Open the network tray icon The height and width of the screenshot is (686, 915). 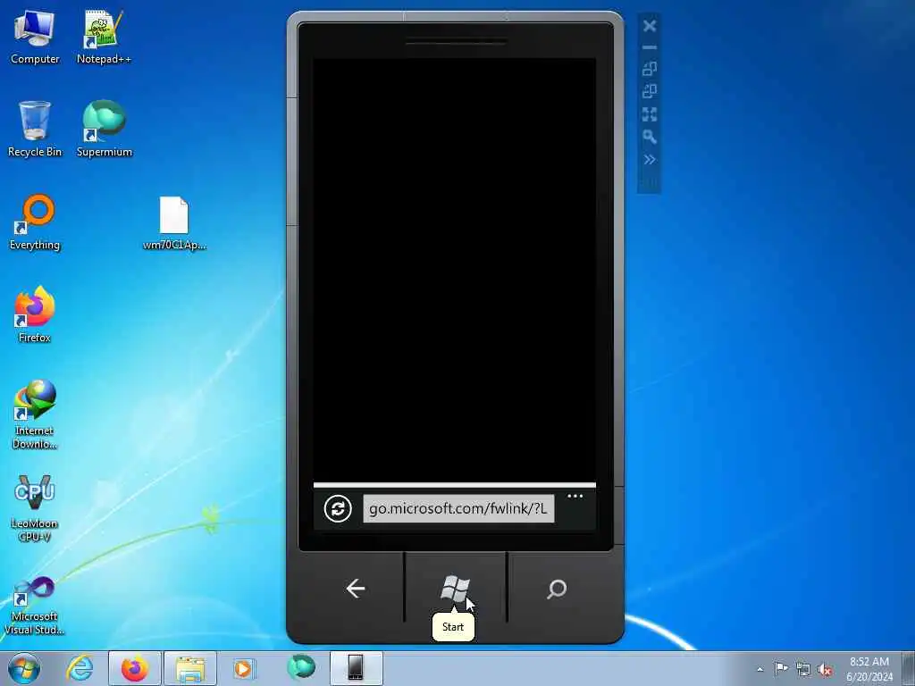pyautogui.click(x=803, y=669)
